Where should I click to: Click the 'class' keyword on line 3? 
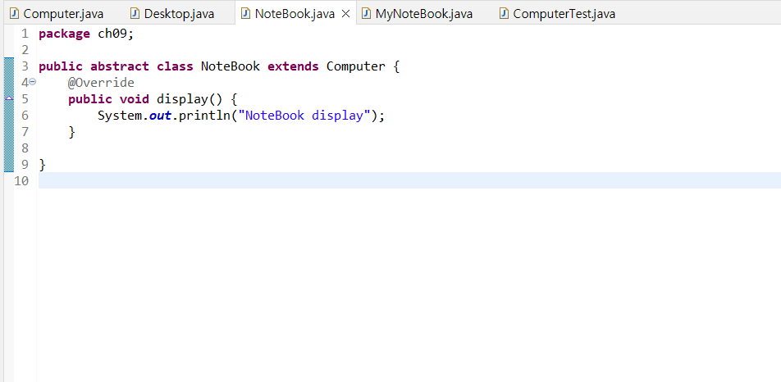coord(175,66)
